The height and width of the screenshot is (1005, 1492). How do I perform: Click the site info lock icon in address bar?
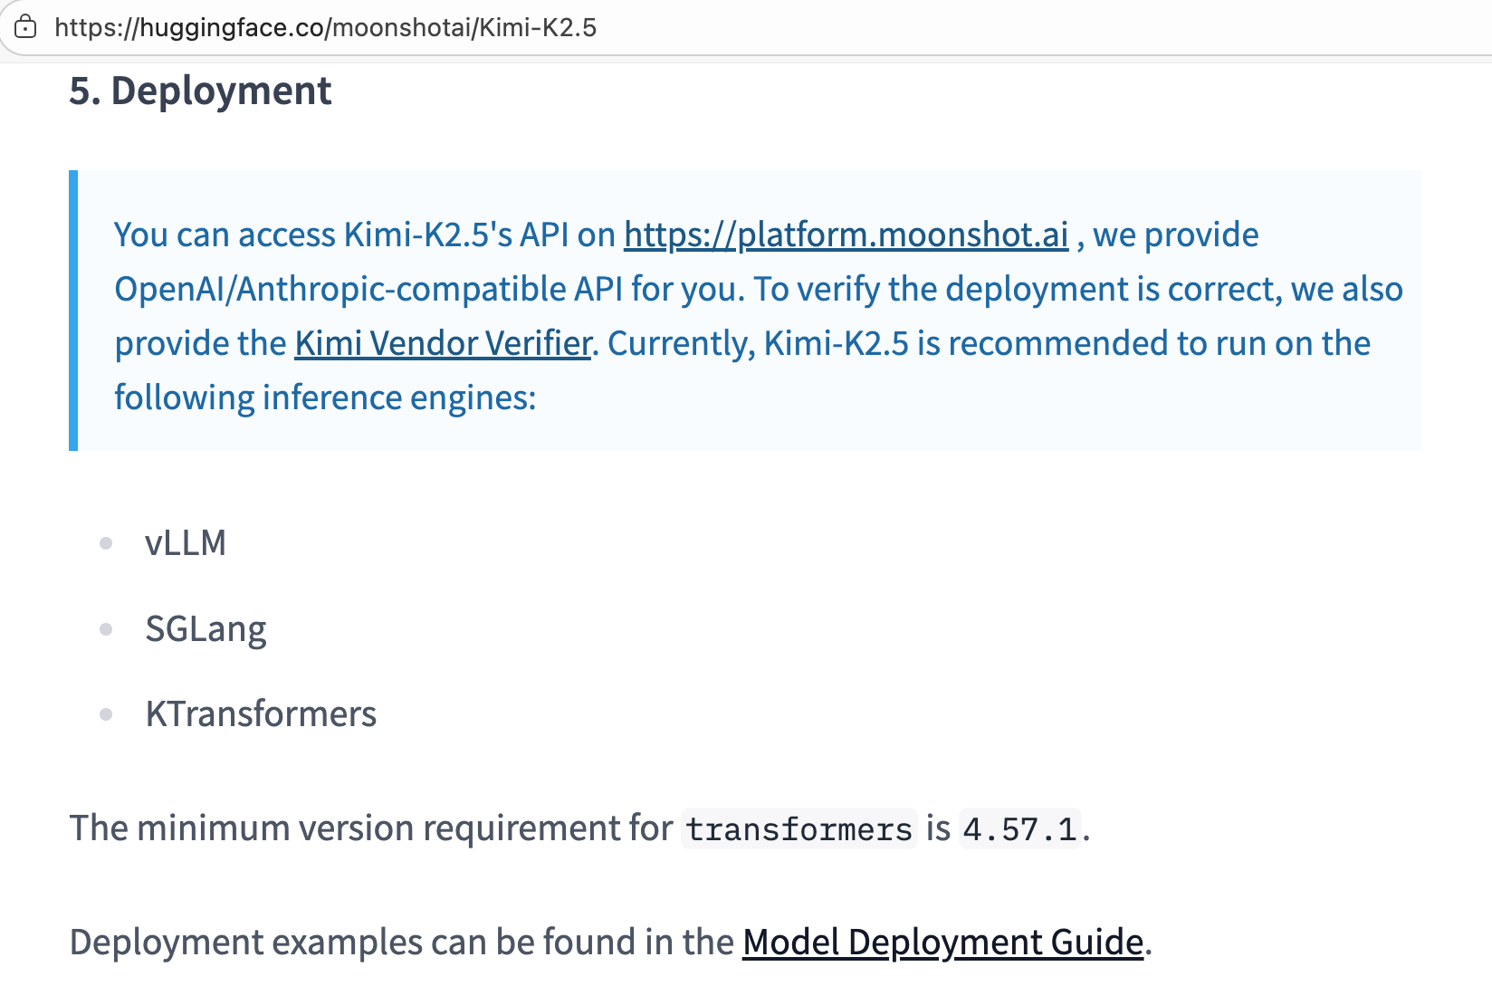click(x=26, y=27)
